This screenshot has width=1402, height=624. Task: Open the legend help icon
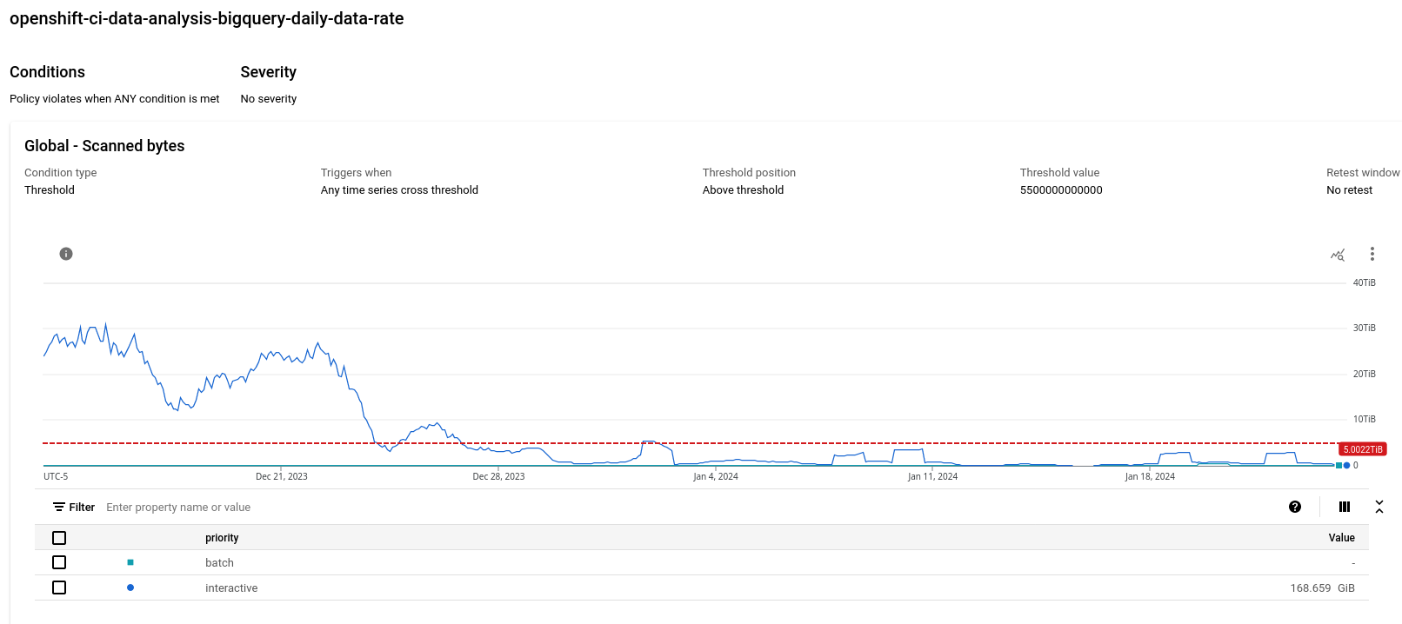point(1295,507)
